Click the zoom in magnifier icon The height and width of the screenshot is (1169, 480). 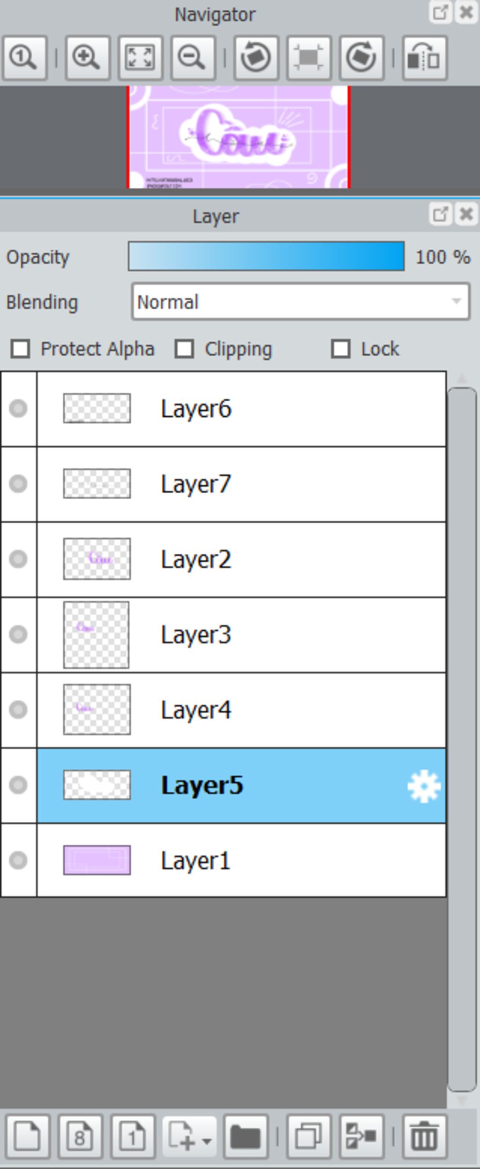click(x=87, y=58)
